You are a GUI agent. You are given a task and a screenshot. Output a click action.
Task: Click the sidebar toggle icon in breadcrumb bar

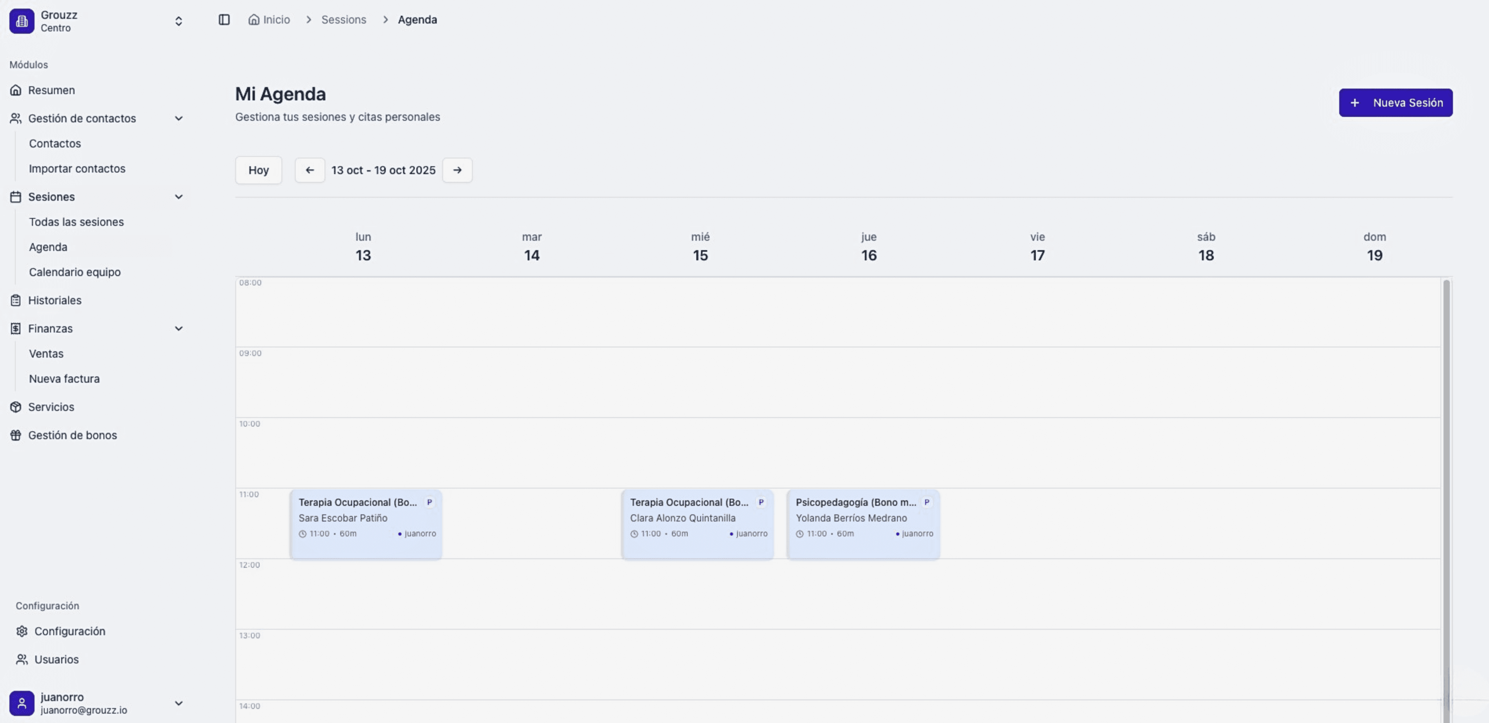224,20
